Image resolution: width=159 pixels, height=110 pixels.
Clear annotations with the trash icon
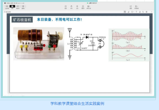[146, 12]
